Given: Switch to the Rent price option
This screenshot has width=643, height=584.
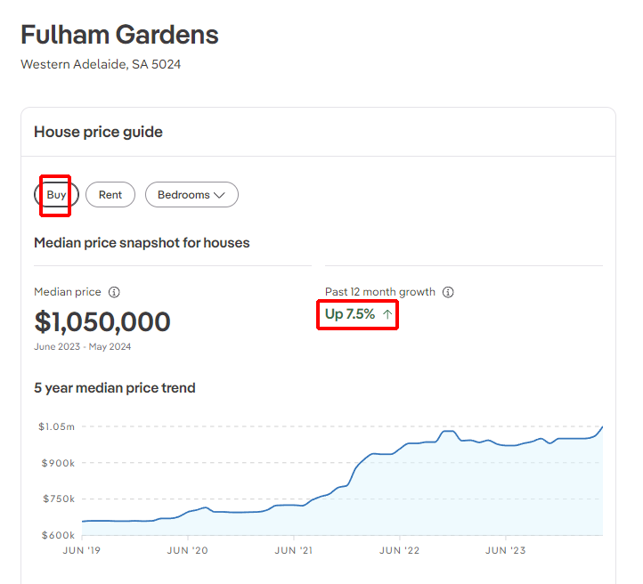Looking at the screenshot, I should [110, 195].
